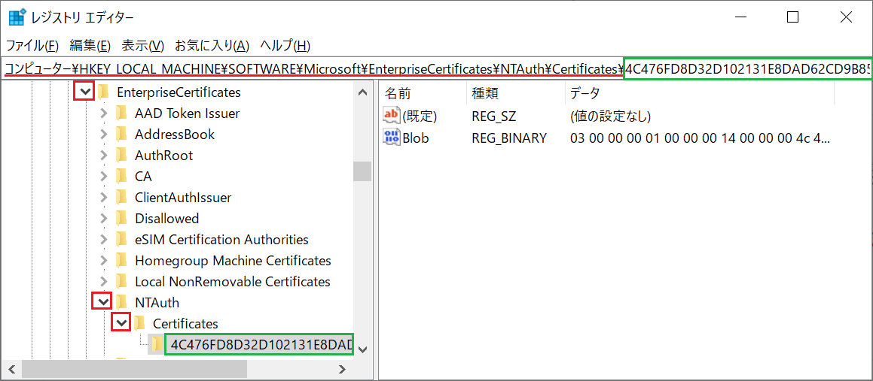This screenshot has width=873, height=381.
Task: Select the Disallowed folder icon
Action: (121, 219)
